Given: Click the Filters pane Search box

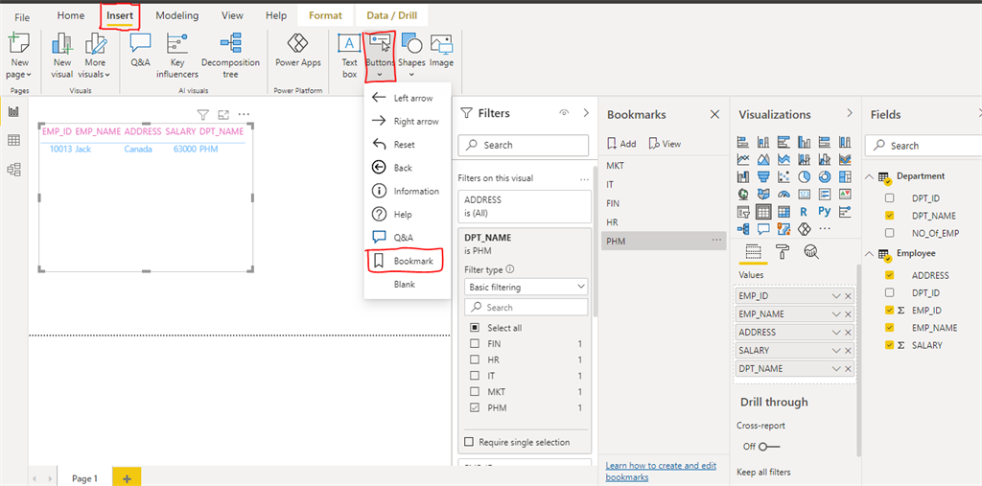Looking at the screenshot, I should 523,145.
